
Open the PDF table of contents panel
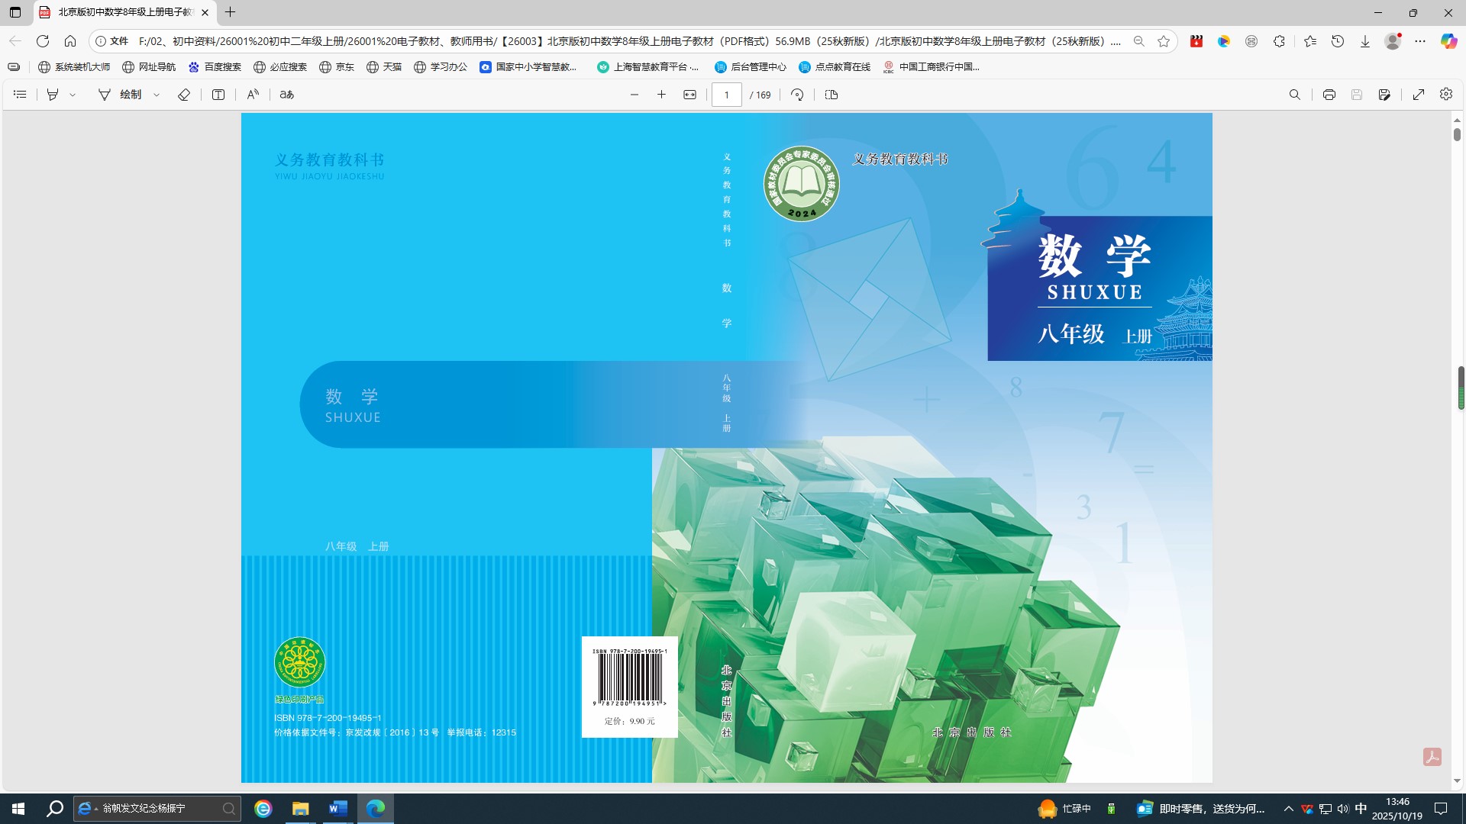pyautogui.click(x=21, y=95)
